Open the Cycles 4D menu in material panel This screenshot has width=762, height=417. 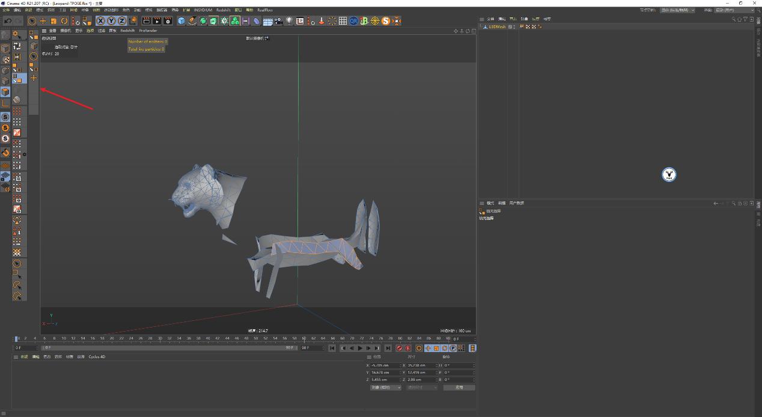coord(97,357)
